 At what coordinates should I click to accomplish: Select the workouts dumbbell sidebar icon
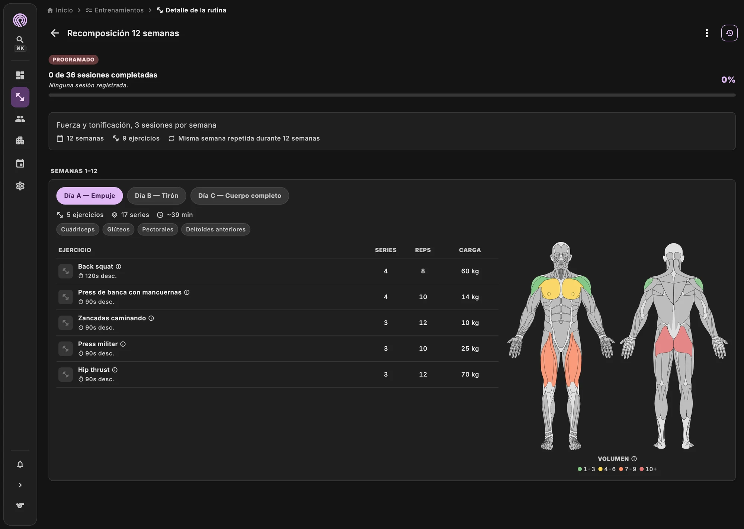coord(20,97)
